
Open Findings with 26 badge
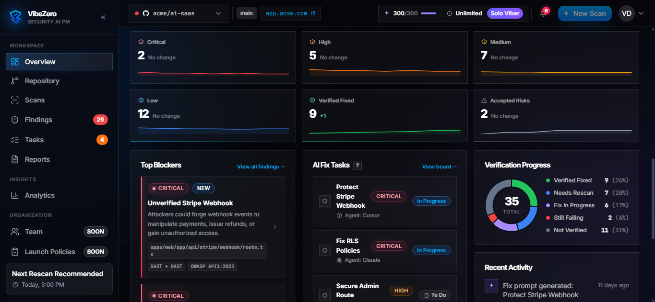[x=59, y=120]
